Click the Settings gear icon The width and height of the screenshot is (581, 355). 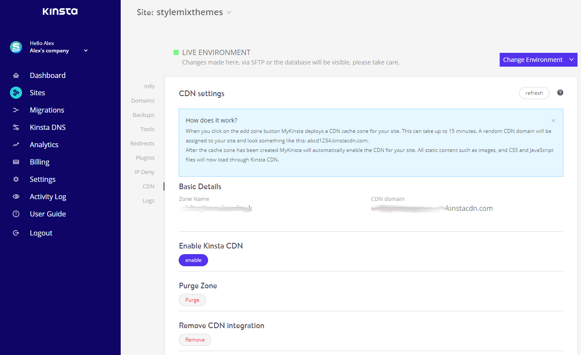(x=16, y=179)
